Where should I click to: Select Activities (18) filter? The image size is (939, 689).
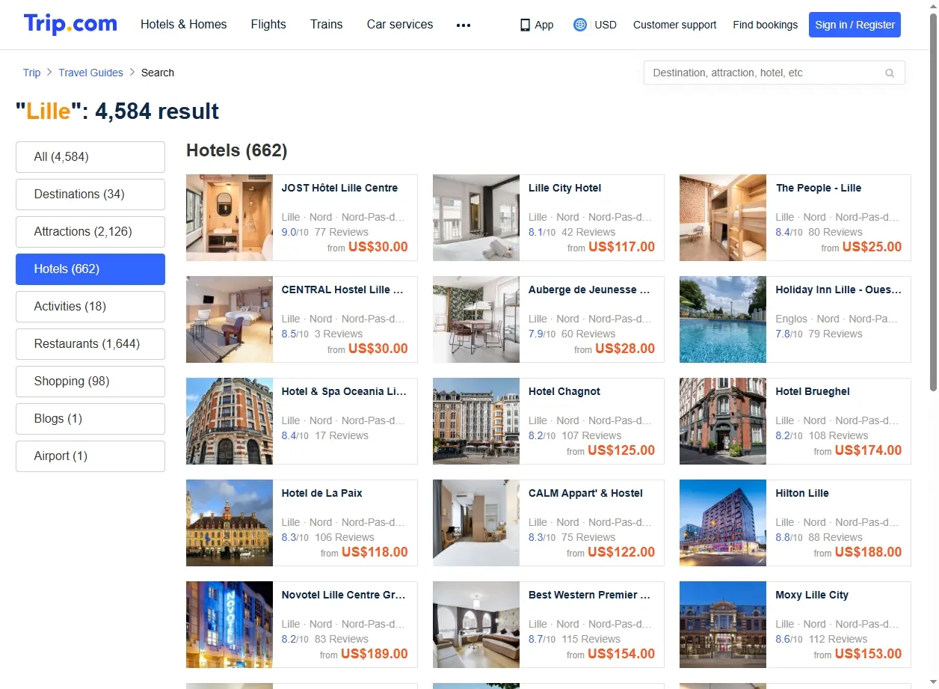[90, 307]
